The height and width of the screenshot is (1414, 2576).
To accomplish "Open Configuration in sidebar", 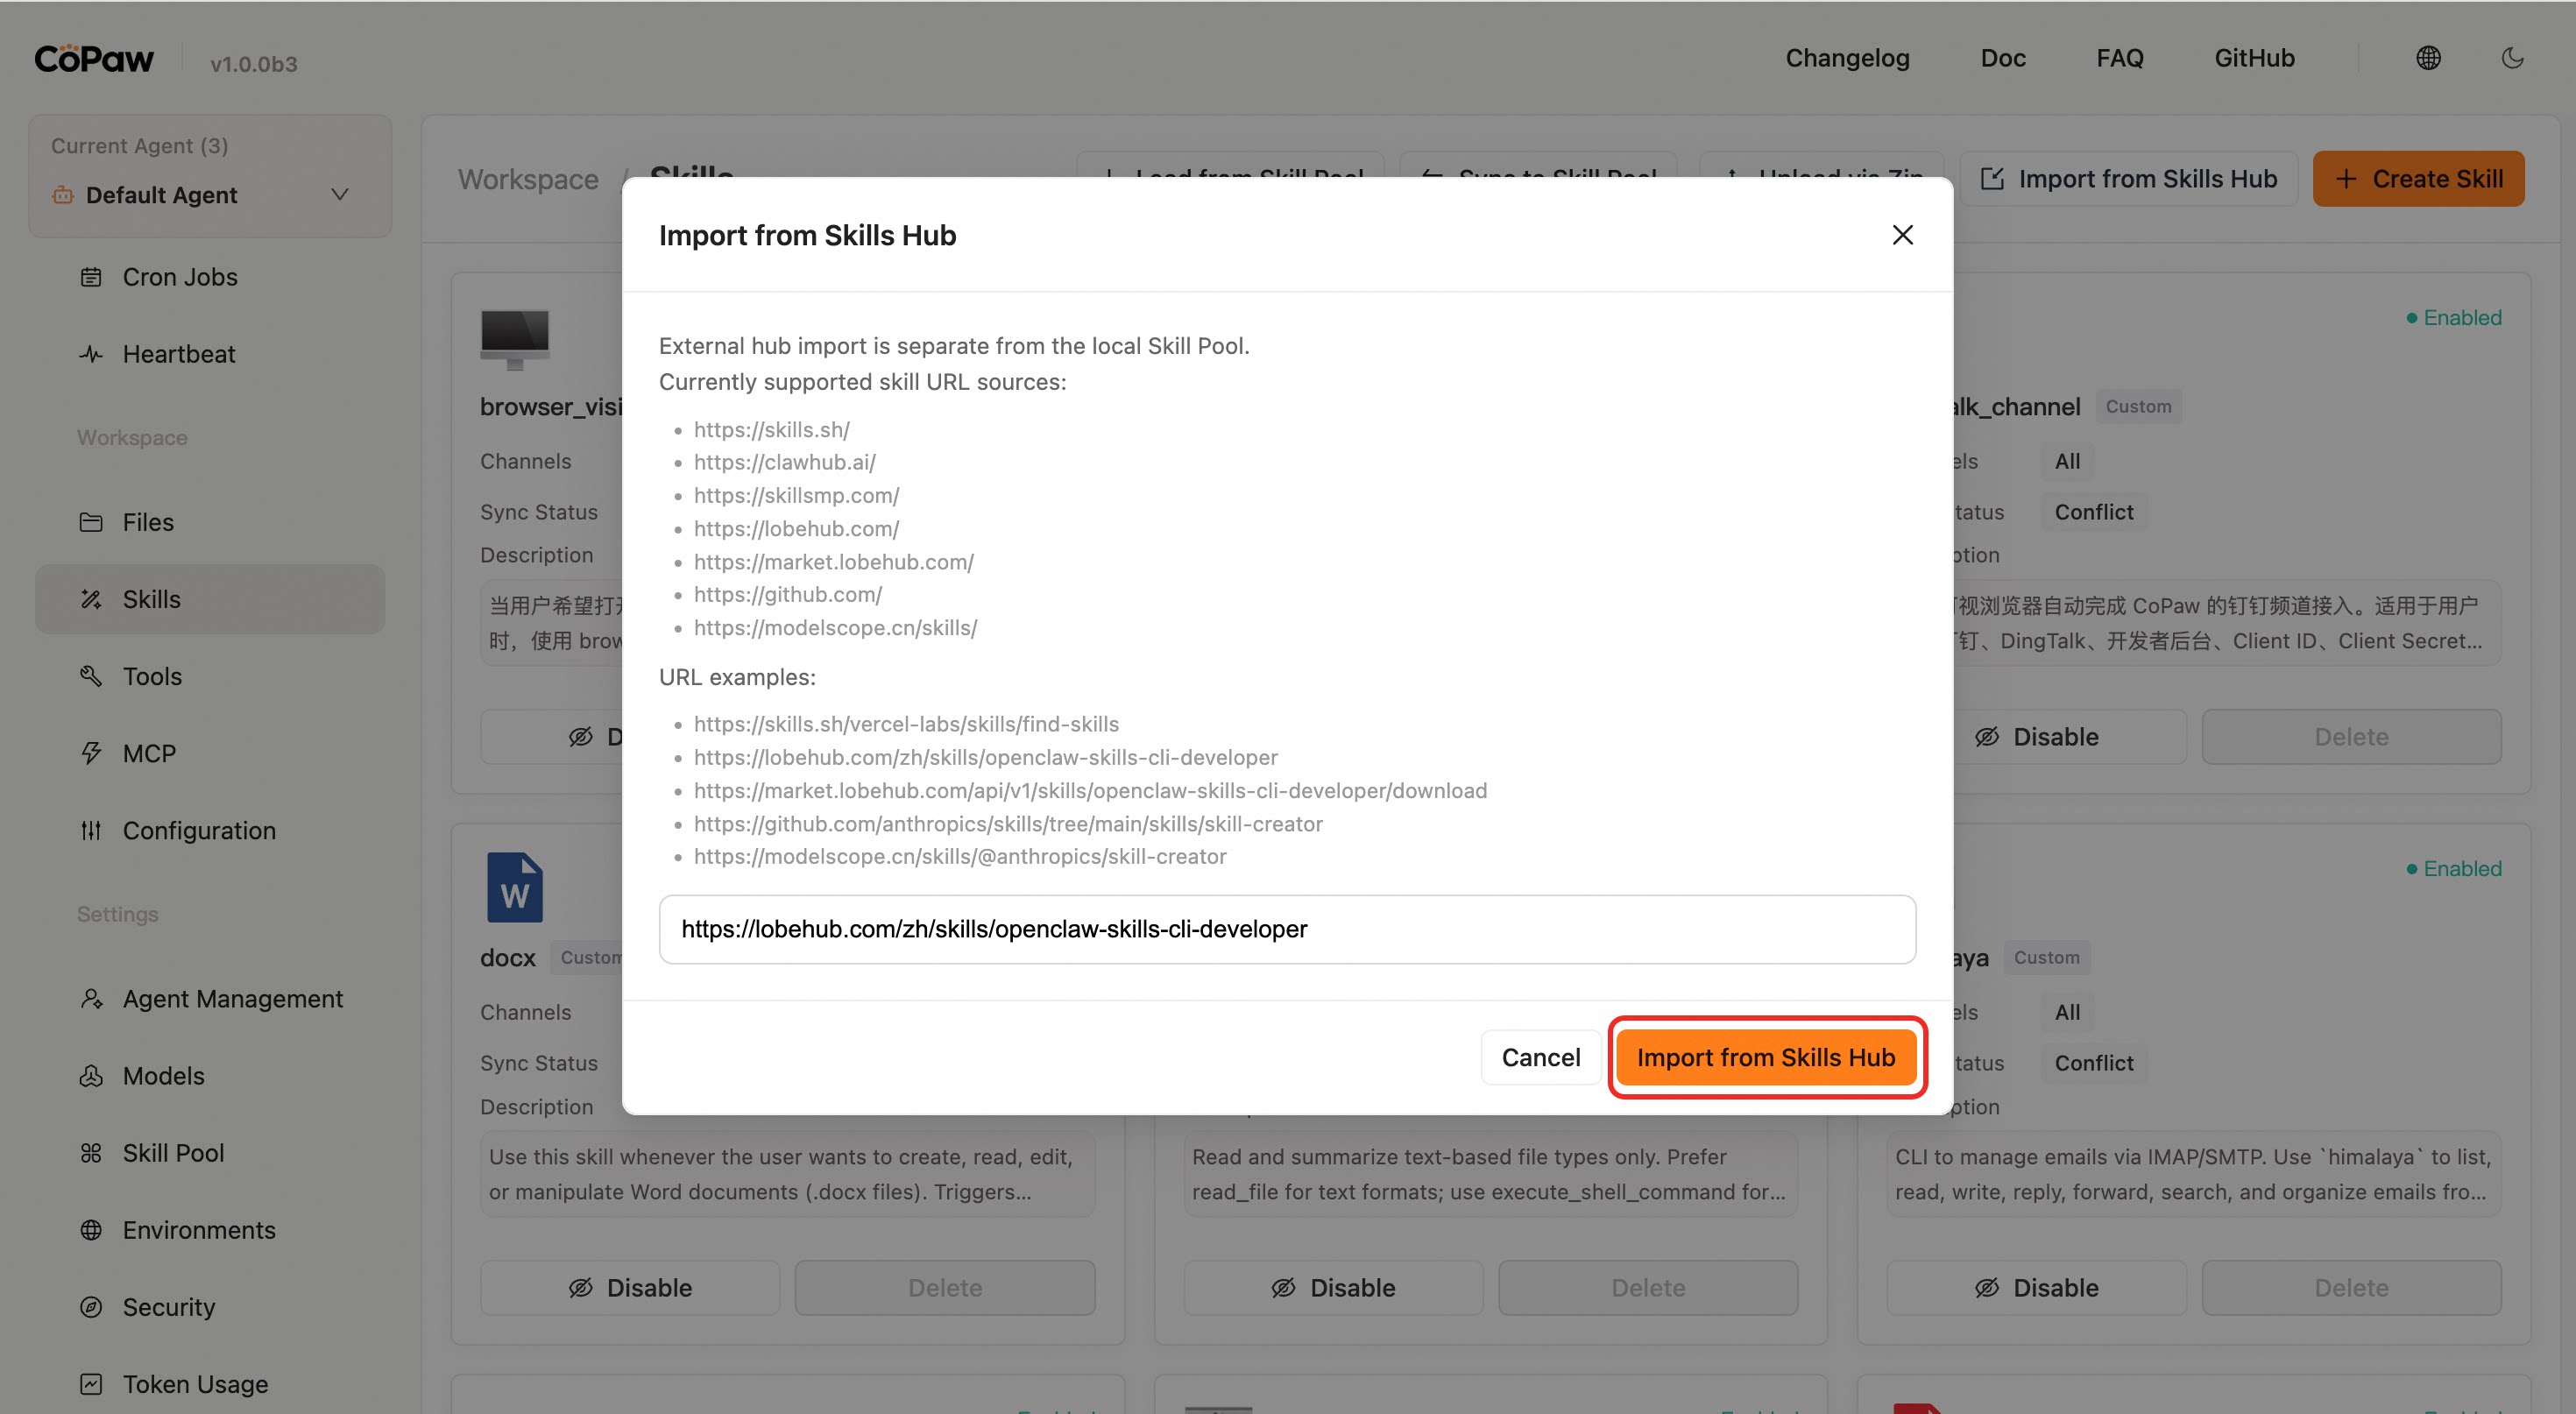I will click(x=199, y=830).
